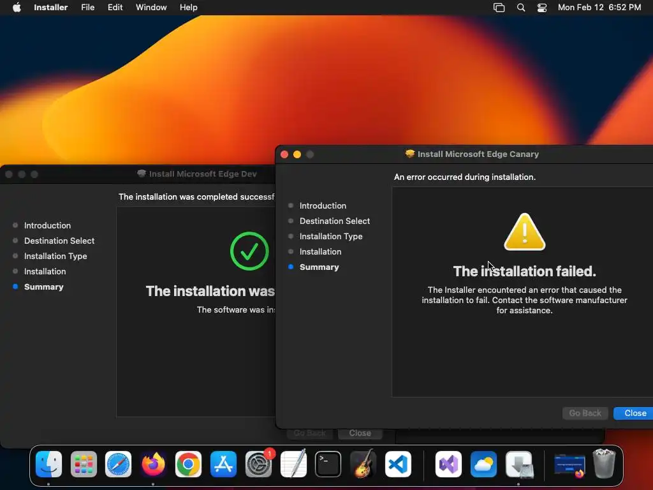Select Destination Select step in Edge Canary installer

(334, 221)
